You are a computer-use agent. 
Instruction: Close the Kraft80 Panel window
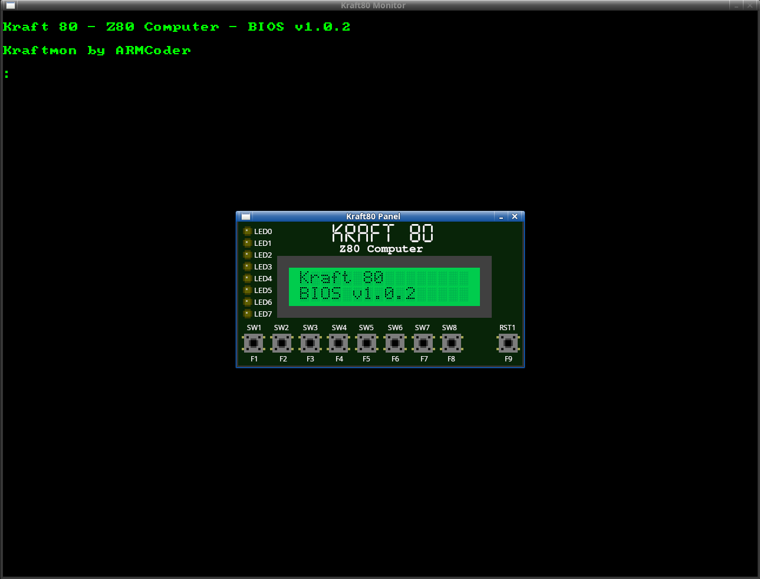(515, 216)
